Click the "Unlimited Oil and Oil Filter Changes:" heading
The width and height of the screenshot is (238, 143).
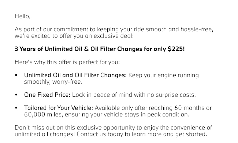point(75,75)
